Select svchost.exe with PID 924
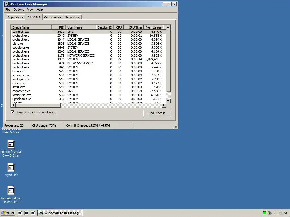 tap(89, 63)
